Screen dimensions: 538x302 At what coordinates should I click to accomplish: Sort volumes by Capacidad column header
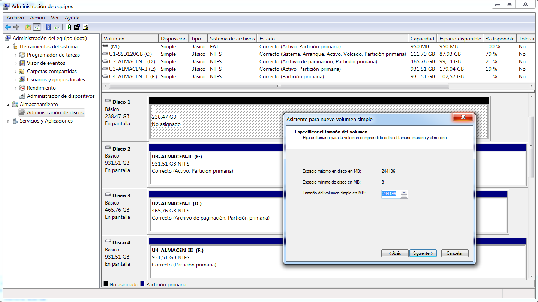pos(422,39)
